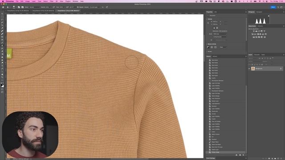Swap foreground and background colors
The image size is (285, 160).
point(3,83)
